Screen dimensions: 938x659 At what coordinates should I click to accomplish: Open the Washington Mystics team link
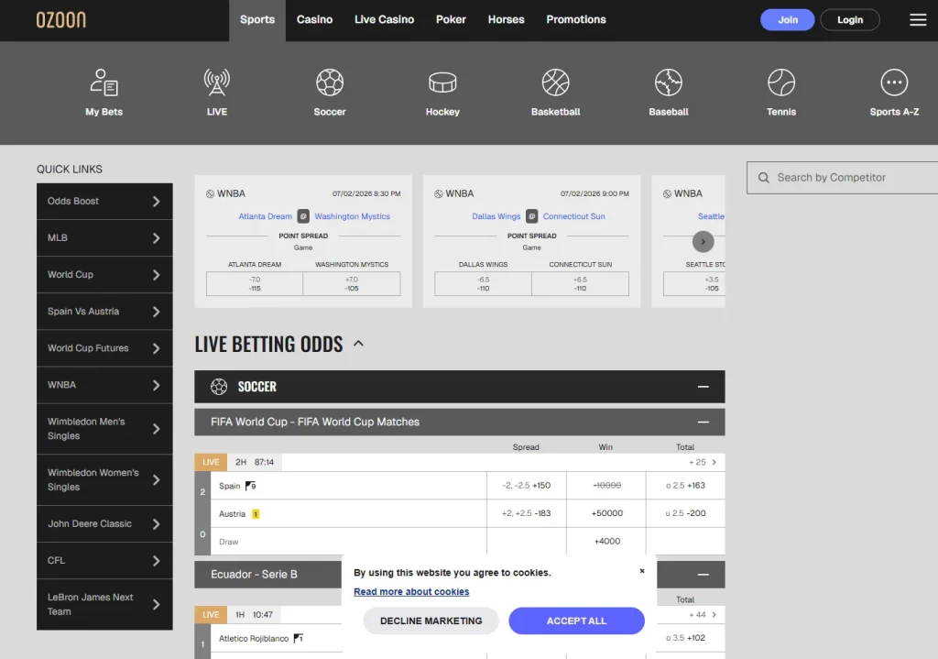pos(353,216)
